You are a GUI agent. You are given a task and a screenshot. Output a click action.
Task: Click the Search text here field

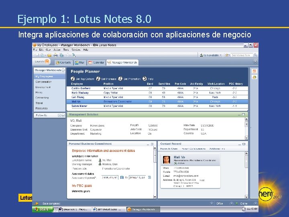click(242, 55)
